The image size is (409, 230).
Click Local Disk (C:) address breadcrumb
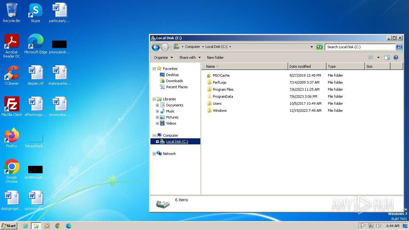(x=216, y=47)
